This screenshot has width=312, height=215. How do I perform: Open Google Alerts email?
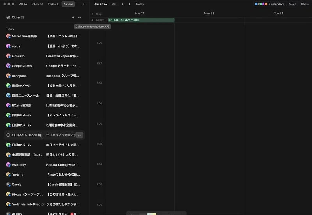[44, 66]
